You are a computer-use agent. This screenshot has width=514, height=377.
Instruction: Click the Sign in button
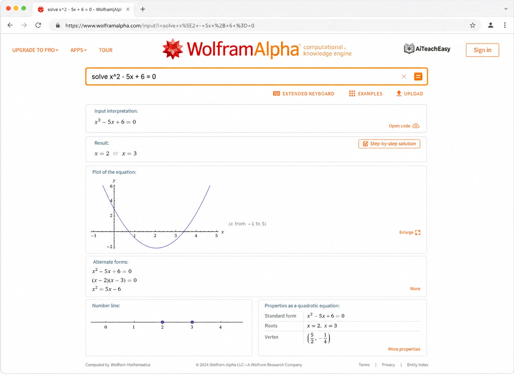[x=482, y=50]
